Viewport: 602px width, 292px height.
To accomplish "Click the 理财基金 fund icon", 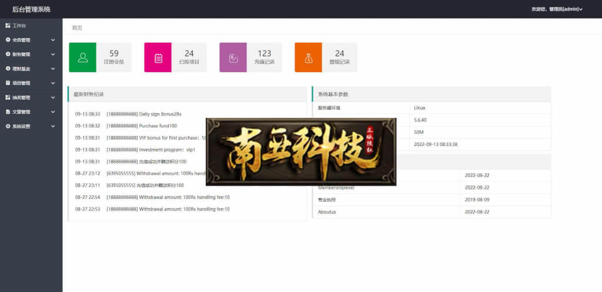I will click(8, 69).
